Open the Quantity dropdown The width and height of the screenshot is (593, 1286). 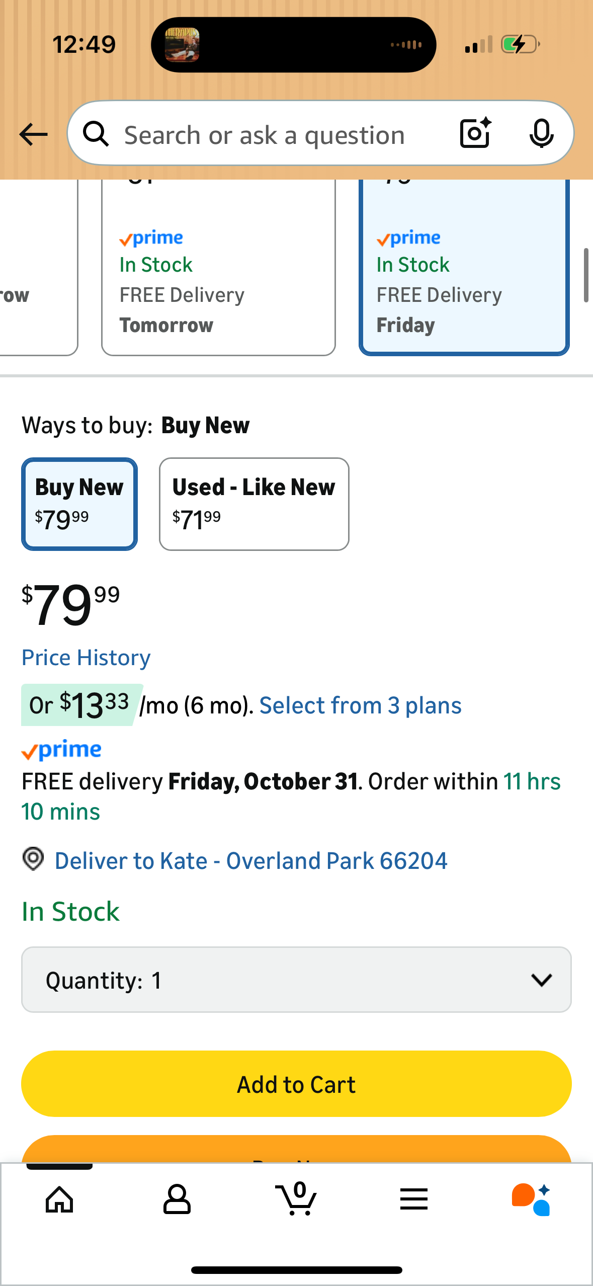click(x=296, y=980)
